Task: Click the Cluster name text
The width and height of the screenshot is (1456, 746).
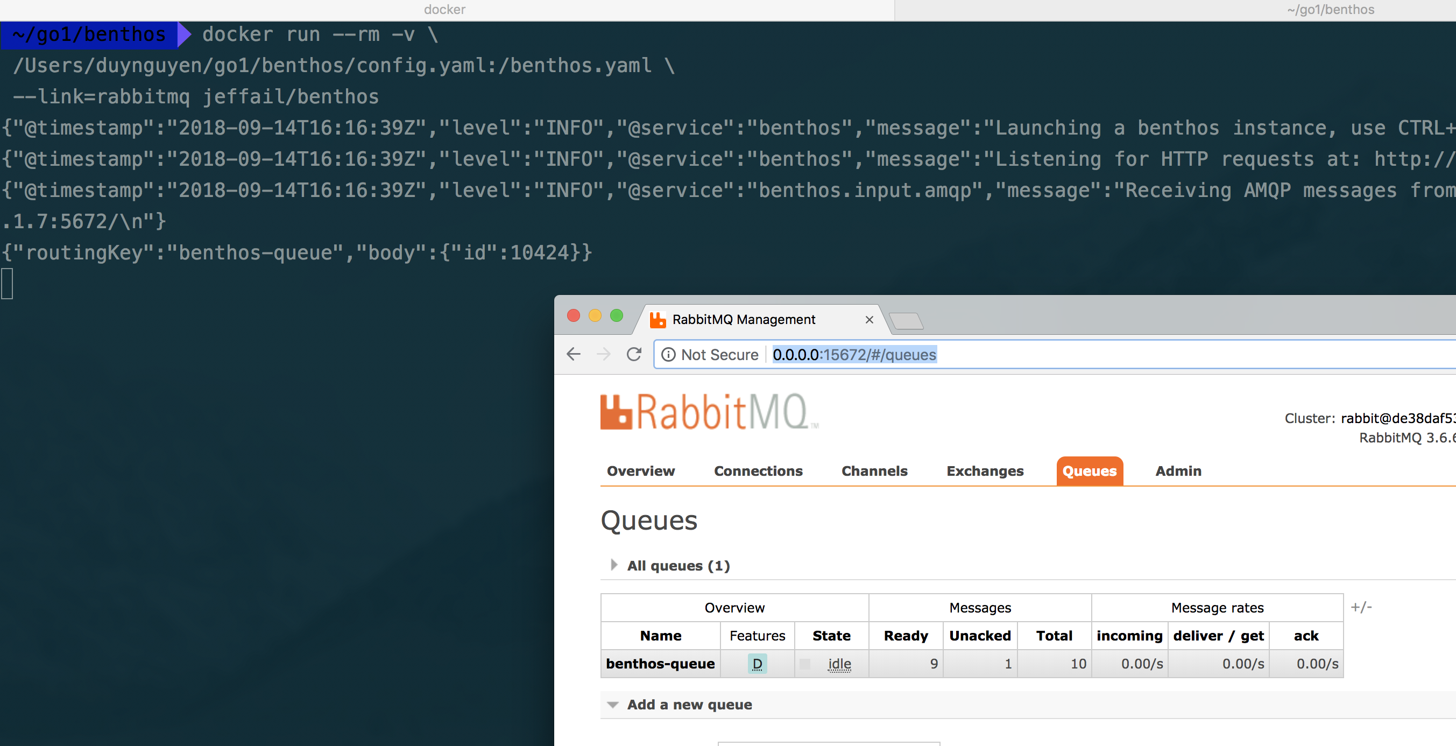Action: tap(1398, 418)
